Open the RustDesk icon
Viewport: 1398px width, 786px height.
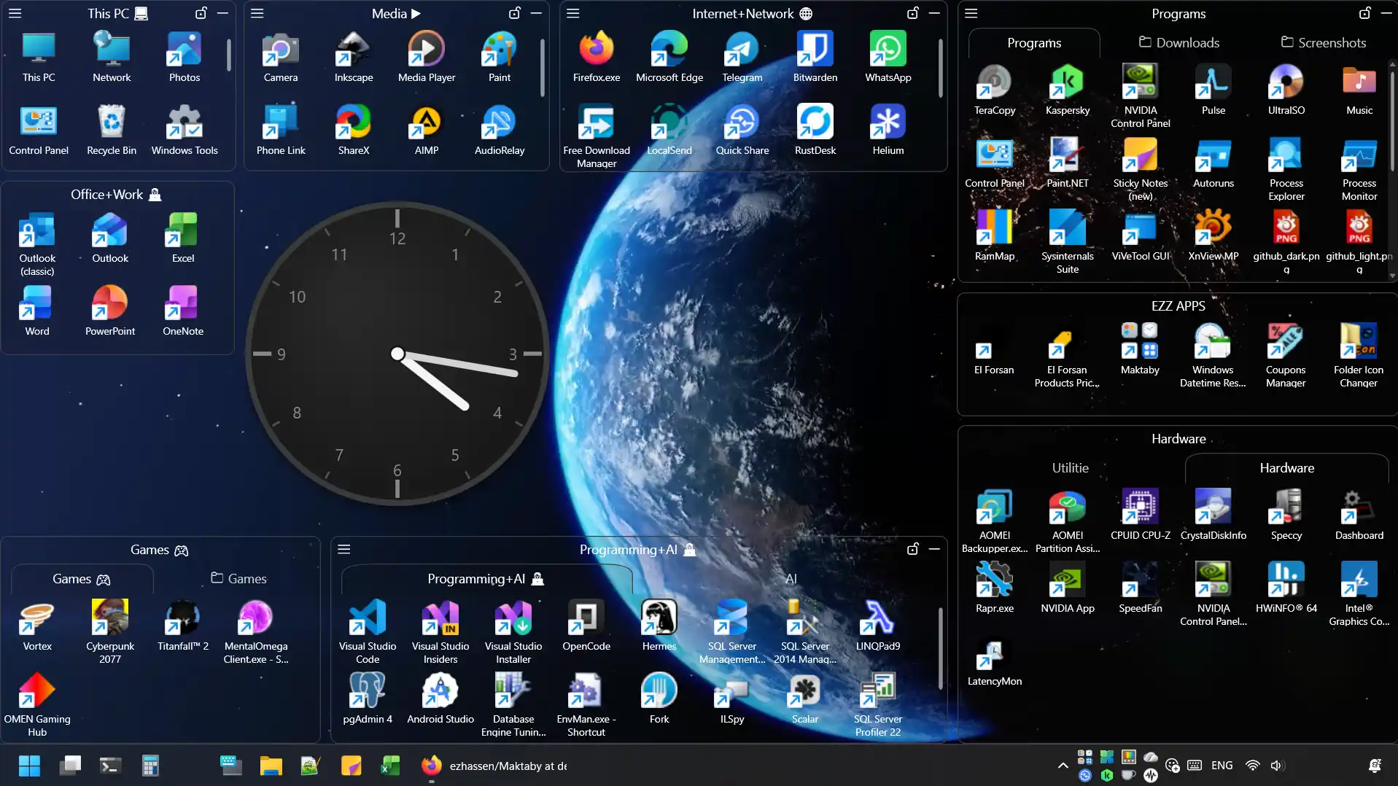pos(815,130)
